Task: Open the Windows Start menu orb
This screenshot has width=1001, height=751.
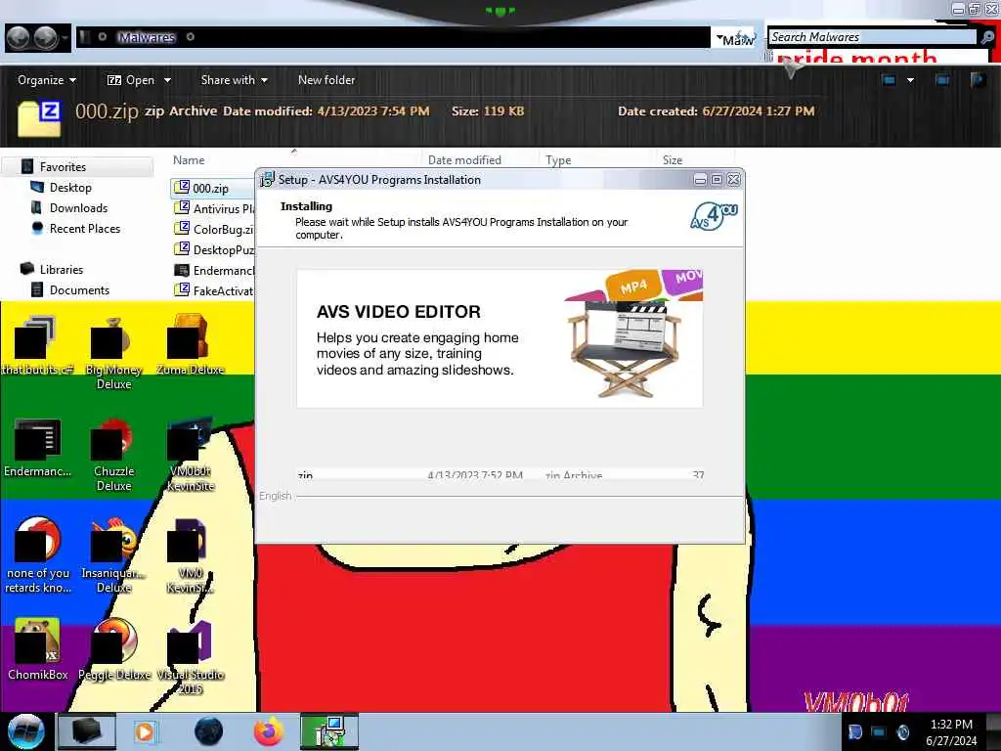Action: tap(26, 731)
